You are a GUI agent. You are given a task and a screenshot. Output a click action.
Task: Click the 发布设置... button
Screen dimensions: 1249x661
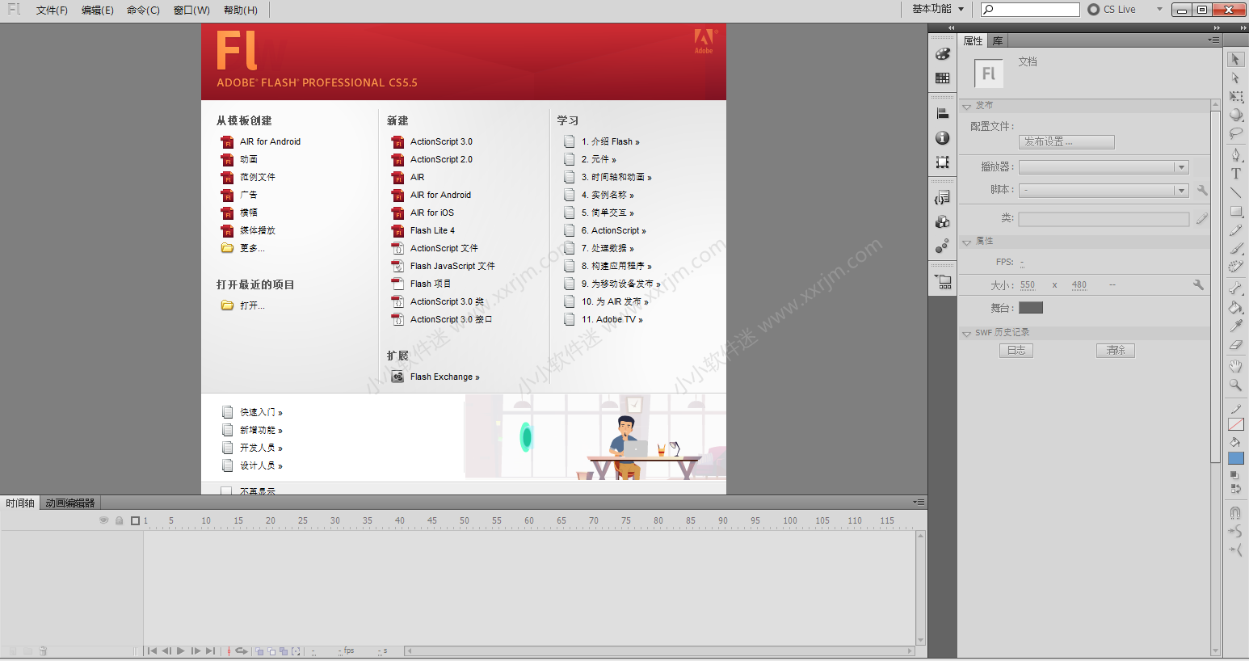[x=1066, y=142]
